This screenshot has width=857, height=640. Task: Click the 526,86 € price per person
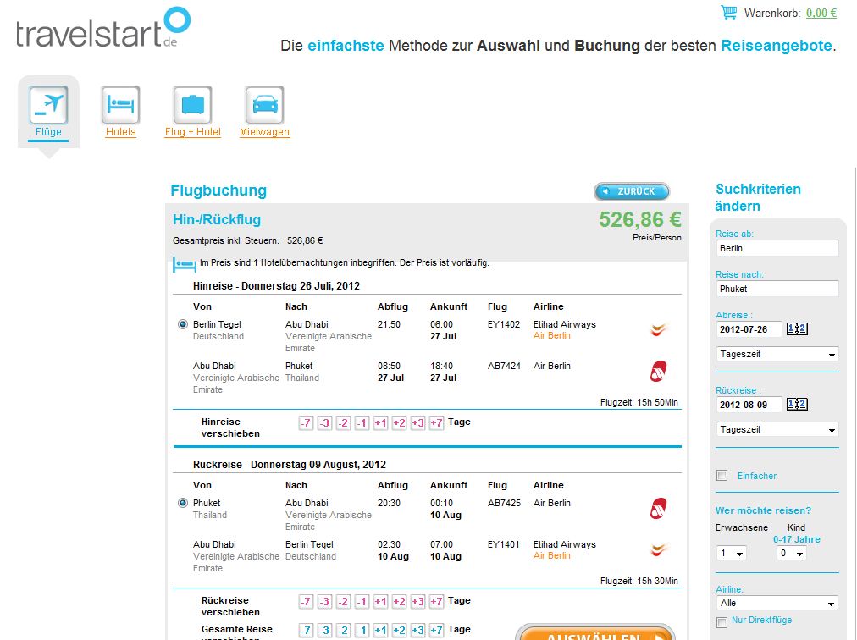[640, 220]
